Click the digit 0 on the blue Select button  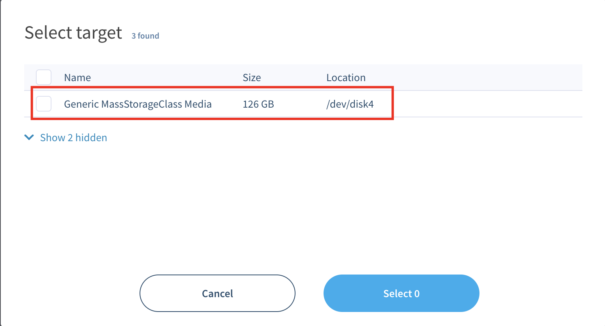click(x=417, y=294)
